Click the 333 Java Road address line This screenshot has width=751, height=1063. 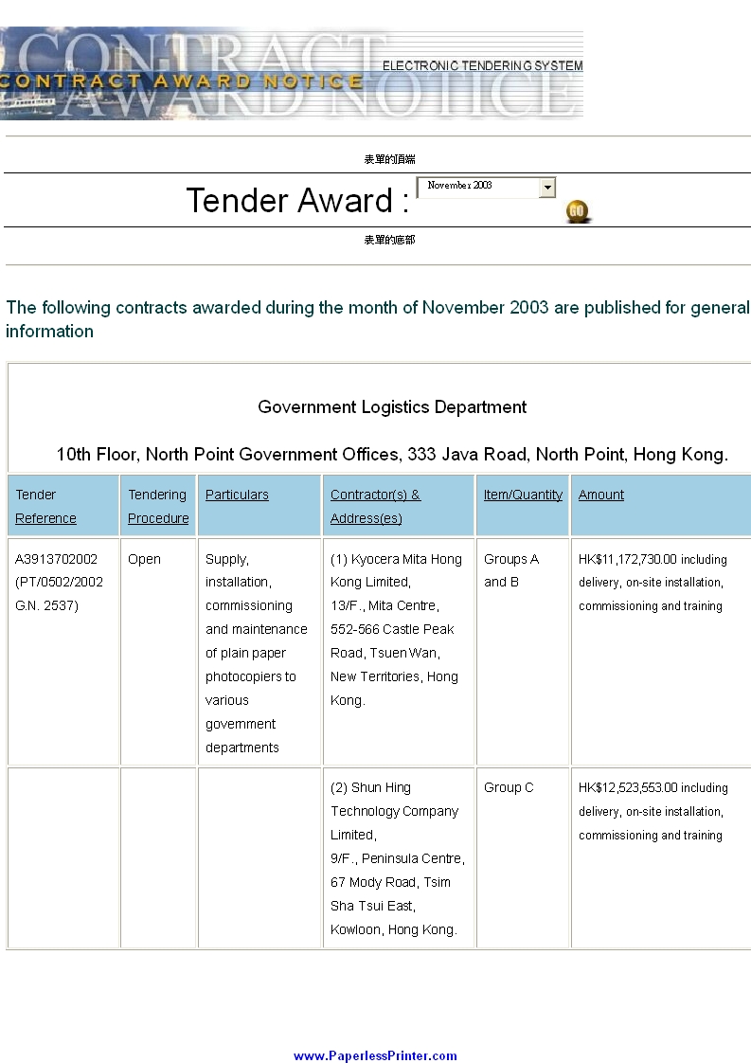[x=392, y=454]
